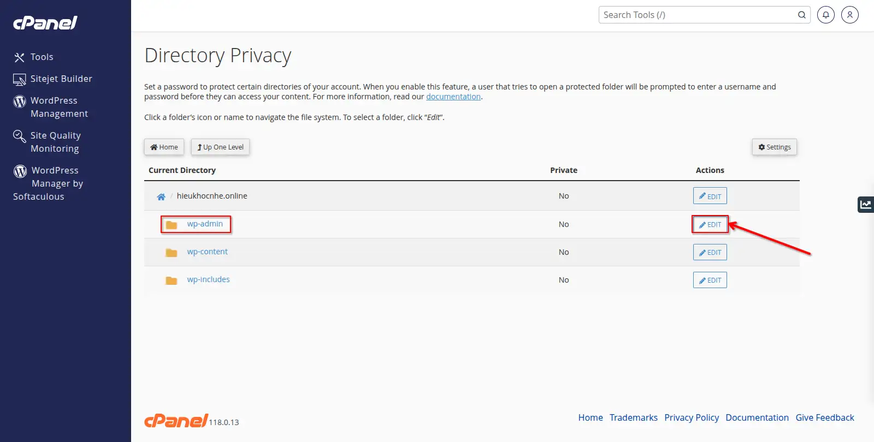Click the Tools wrench icon
This screenshot has height=442, width=874.
[x=19, y=57]
